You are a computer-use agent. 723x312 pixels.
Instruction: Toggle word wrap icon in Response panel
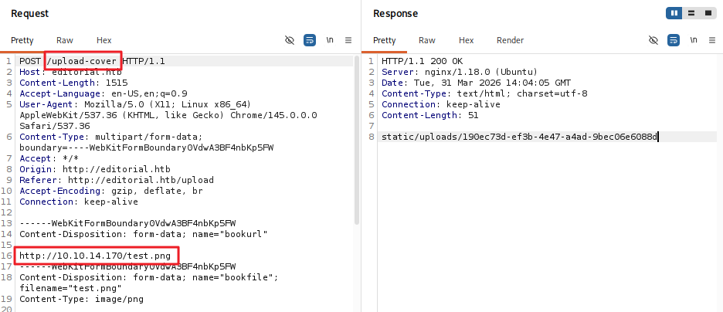point(673,40)
